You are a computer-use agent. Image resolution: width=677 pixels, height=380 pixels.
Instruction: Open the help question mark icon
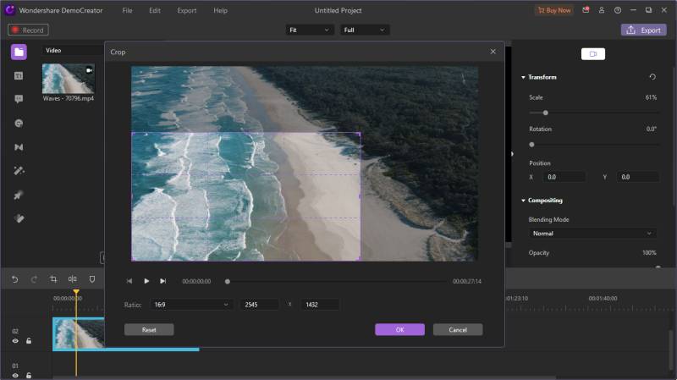point(618,10)
